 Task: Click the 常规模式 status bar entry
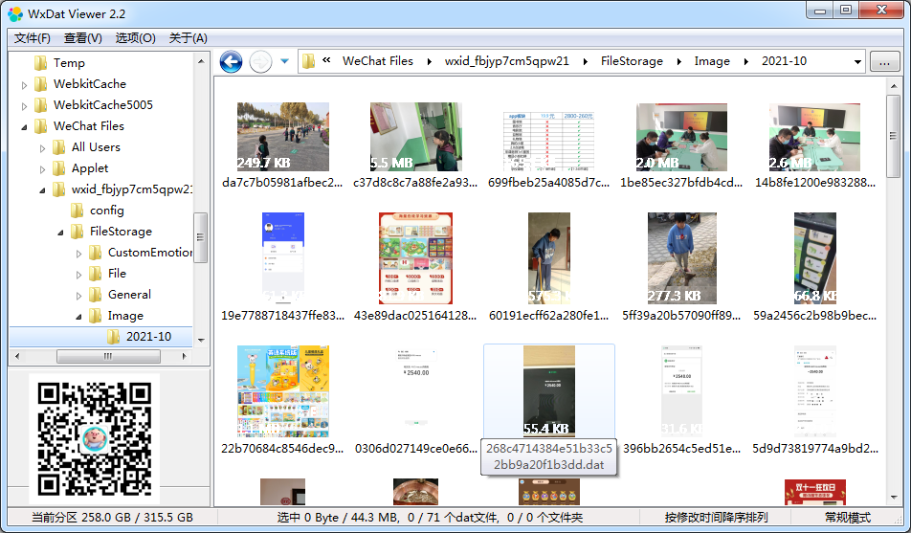848,518
